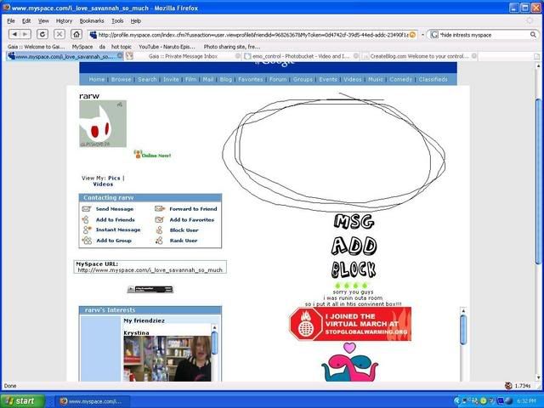
Task: Close the myspace.com browser tab
Action: click(x=120, y=56)
